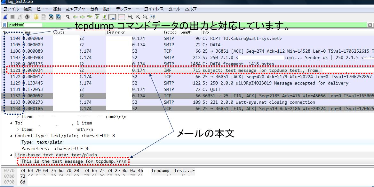374x187 pixels.
Task: Zoom out on packet text
Action: click(138, 17)
